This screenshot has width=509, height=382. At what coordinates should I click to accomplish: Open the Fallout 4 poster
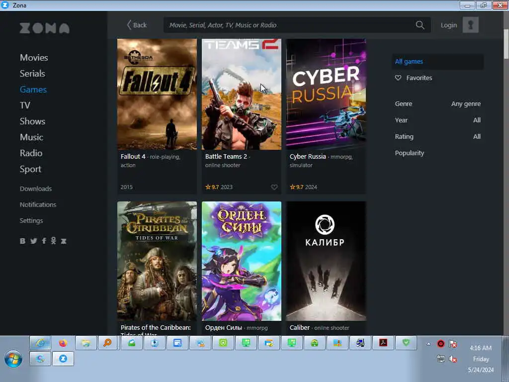[157, 94]
